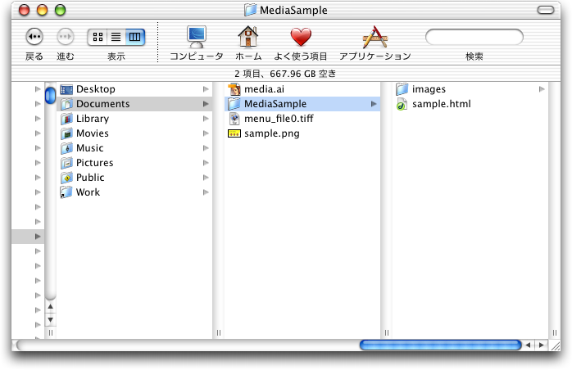Click the horizontal scrollbar right arrow
Screen dimensions: 572x370
tap(542, 345)
